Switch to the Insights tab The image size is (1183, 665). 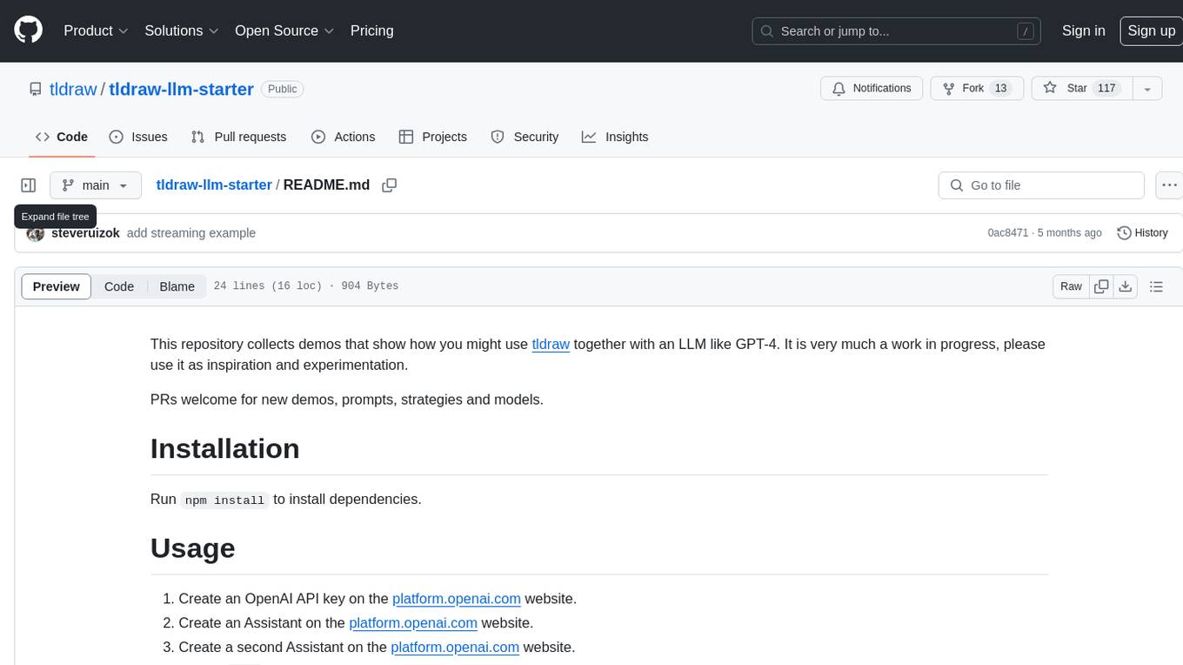[615, 137]
